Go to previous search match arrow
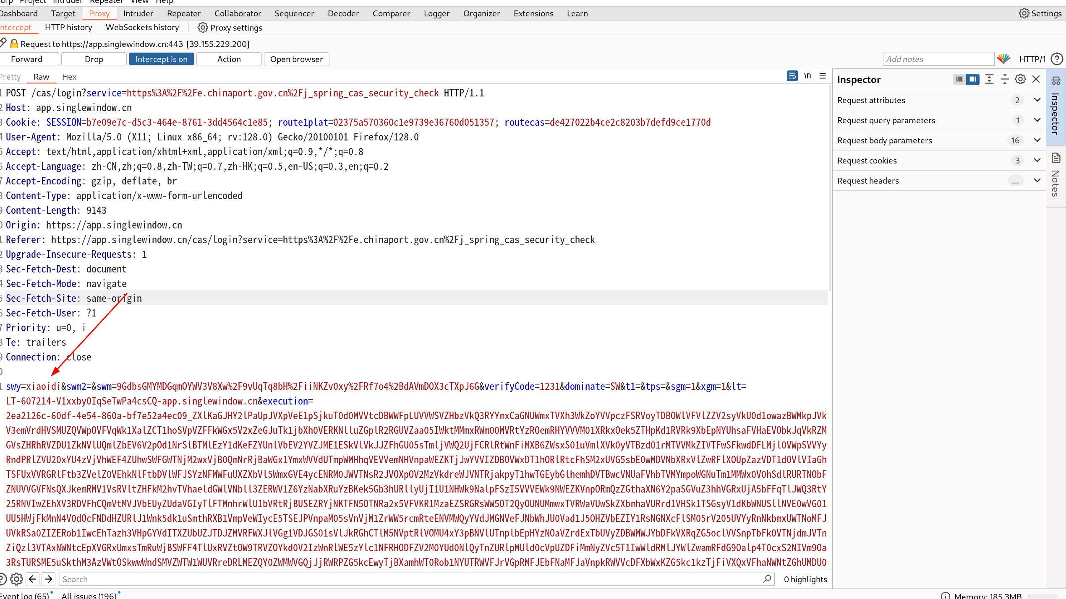Viewport: 1066px width, 599px height. [x=33, y=579]
